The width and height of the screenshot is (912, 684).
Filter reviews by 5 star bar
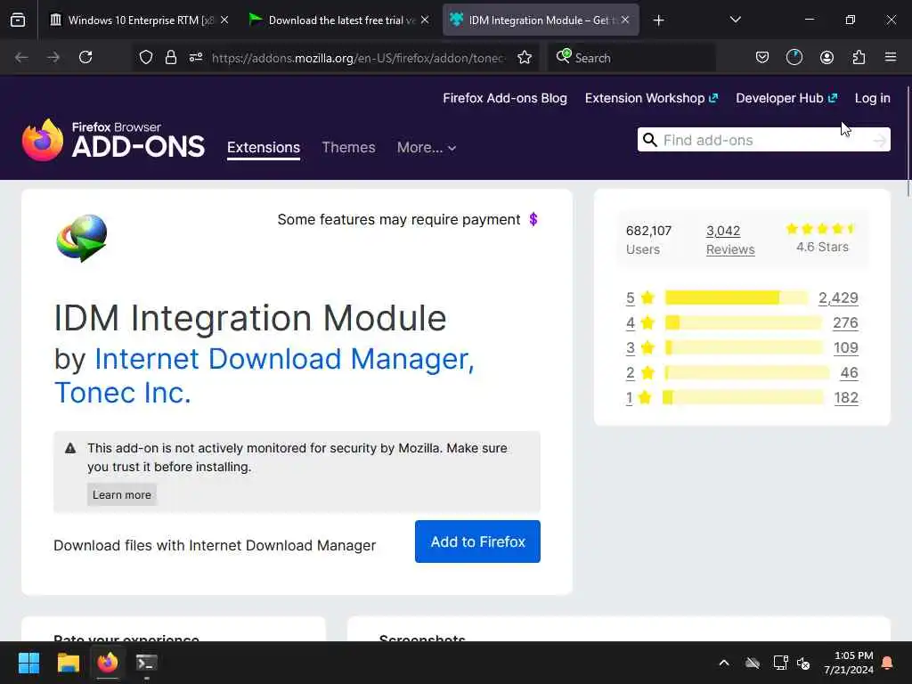tap(737, 297)
